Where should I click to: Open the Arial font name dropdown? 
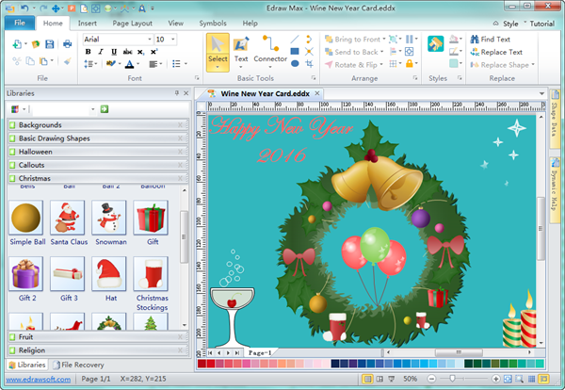click(149, 39)
